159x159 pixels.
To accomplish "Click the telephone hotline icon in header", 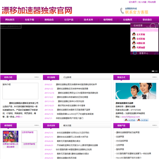I will click(x=122, y=11).
